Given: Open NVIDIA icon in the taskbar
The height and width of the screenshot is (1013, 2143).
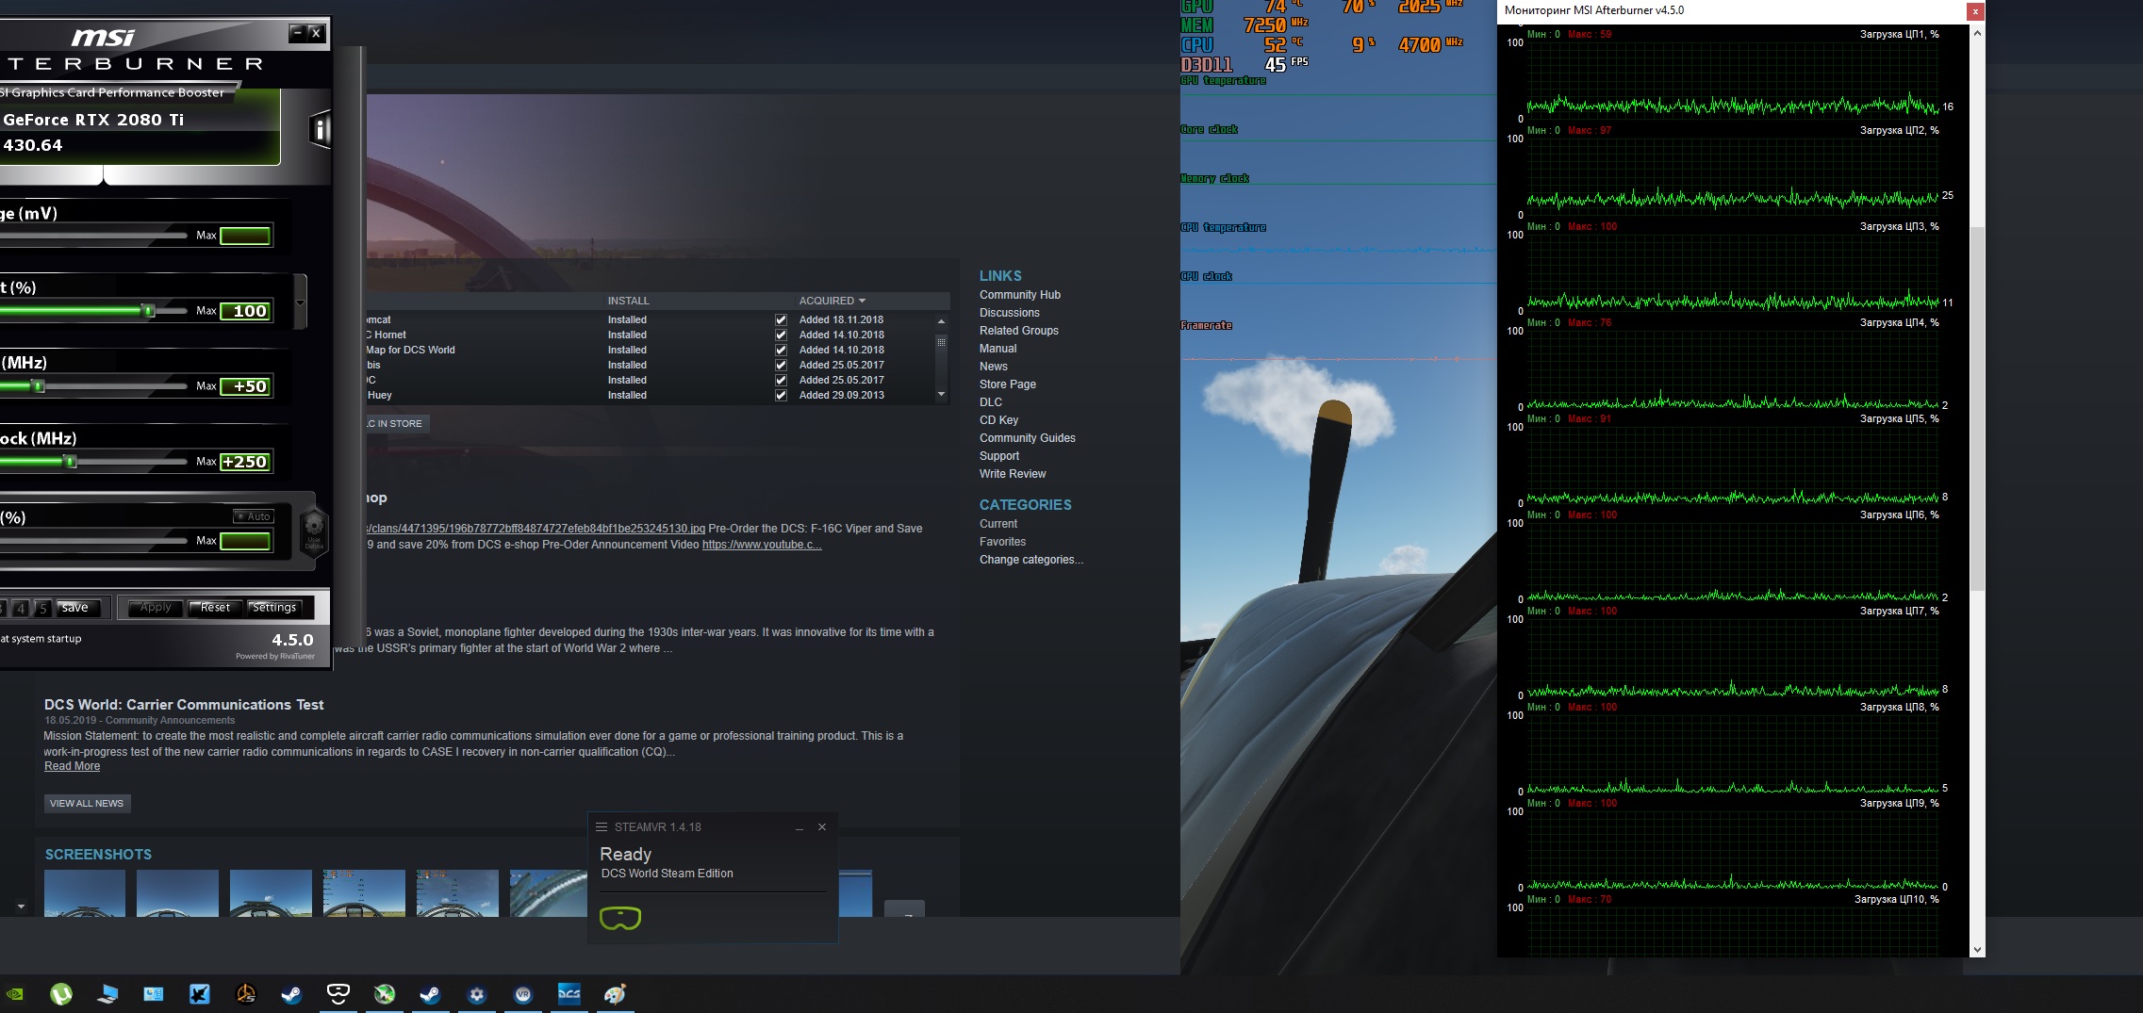Looking at the screenshot, I should click(15, 994).
